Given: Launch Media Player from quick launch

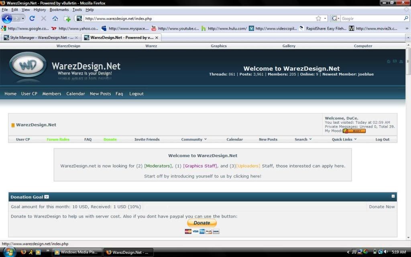Looking at the screenshot, I should tap(38, 252).
